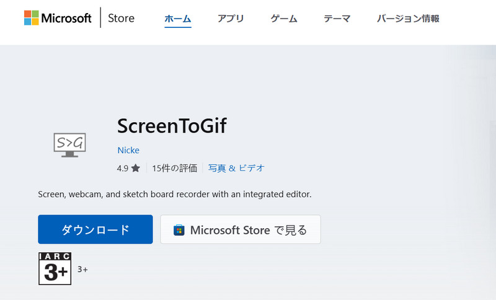Select the ホーム tab
Image resolution: width=496 pixels, height=300 pixels.
pos(178,19)
